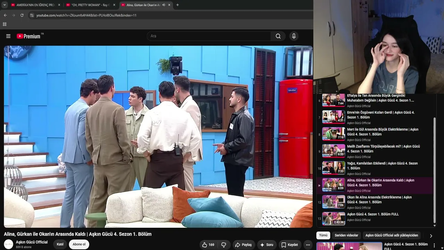Open the 7:44 playlist thumbnail
This screenshot has height=250, width=444.
(334, 100)
